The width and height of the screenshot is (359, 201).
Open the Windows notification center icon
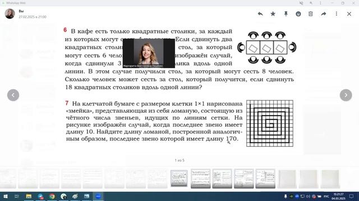coord(352,196)
